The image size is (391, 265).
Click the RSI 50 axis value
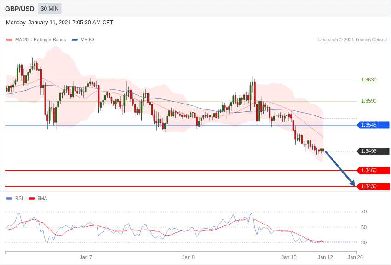tap(364, 227)
